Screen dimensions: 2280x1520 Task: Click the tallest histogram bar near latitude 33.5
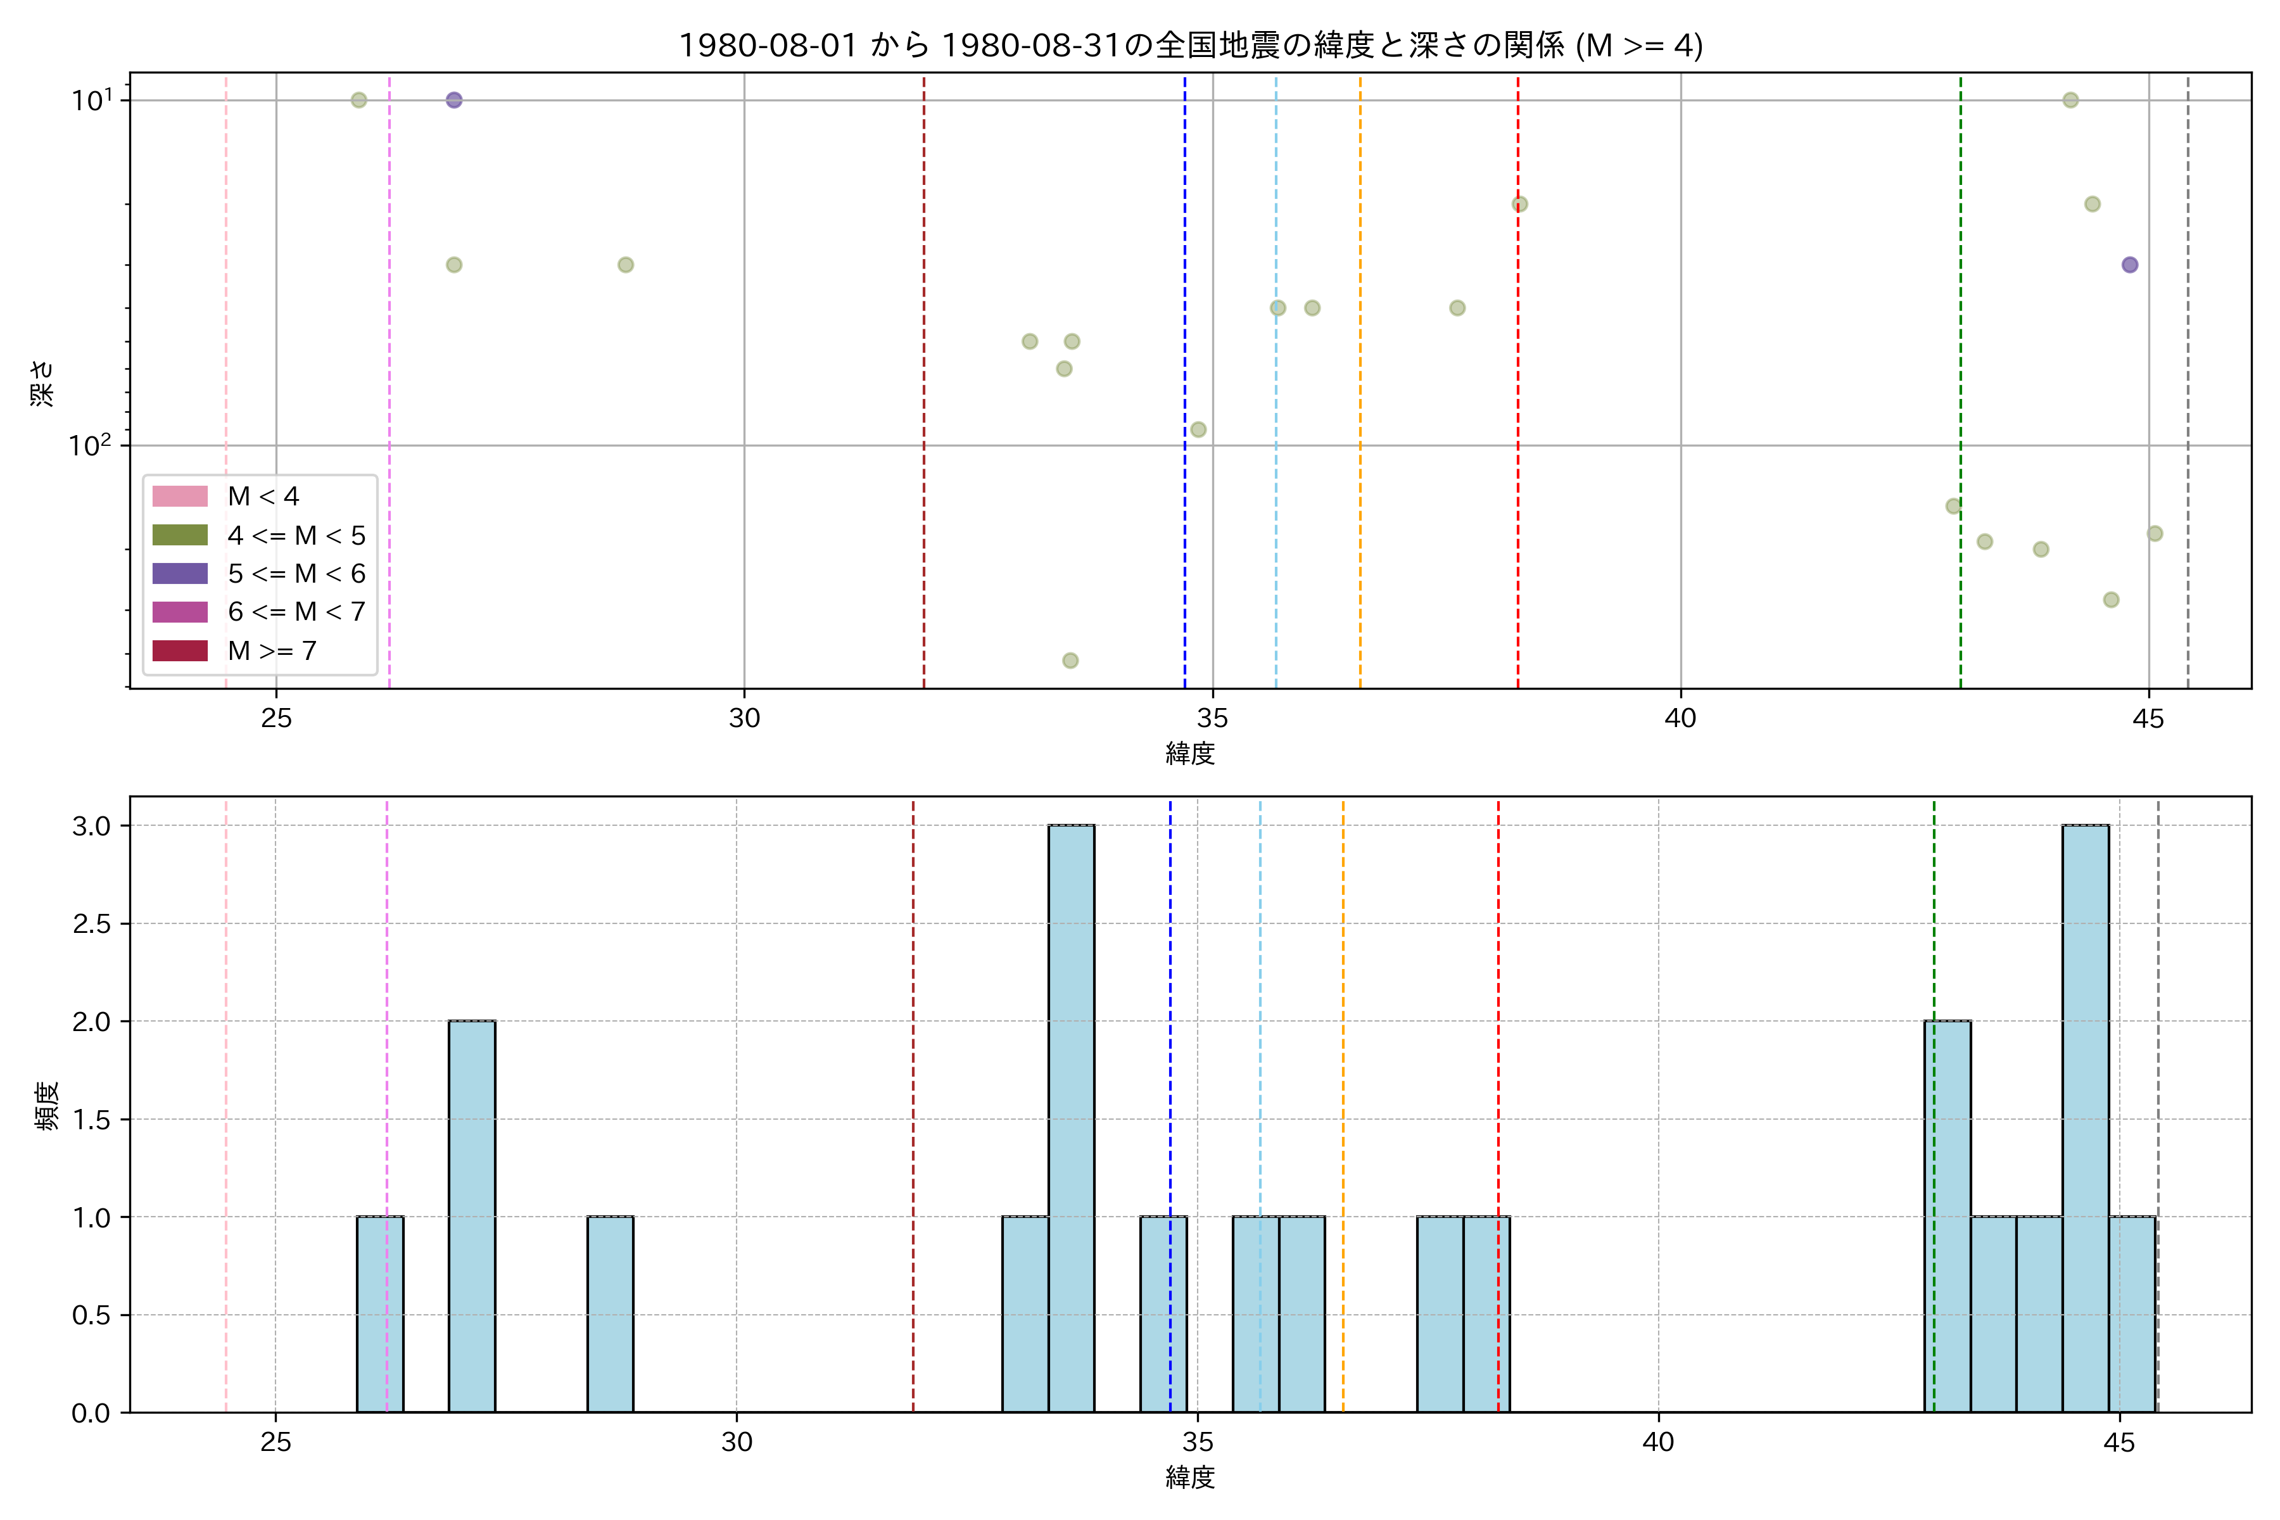[1071, 1115]
